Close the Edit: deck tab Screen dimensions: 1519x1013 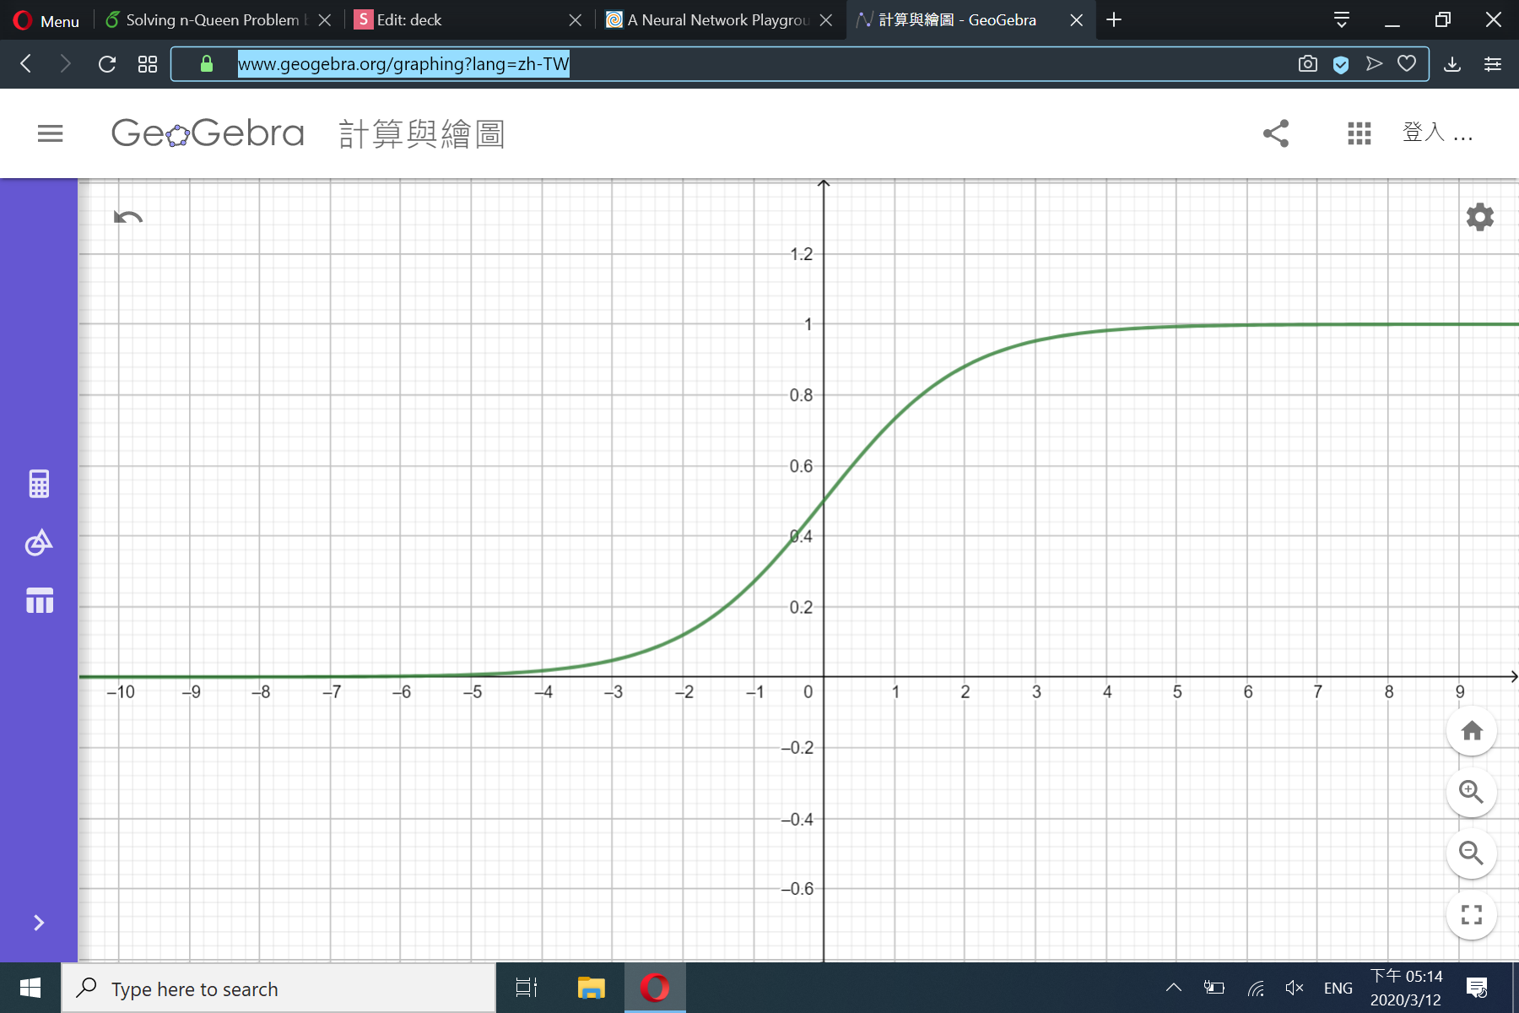(x=576, y=19)
